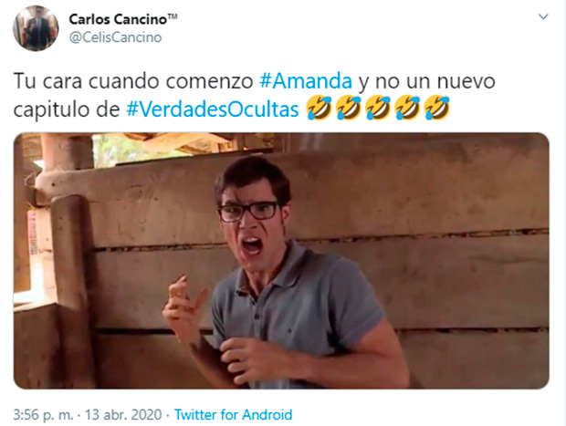Click the fourth rolling-laughing emoji

(407, 108)
